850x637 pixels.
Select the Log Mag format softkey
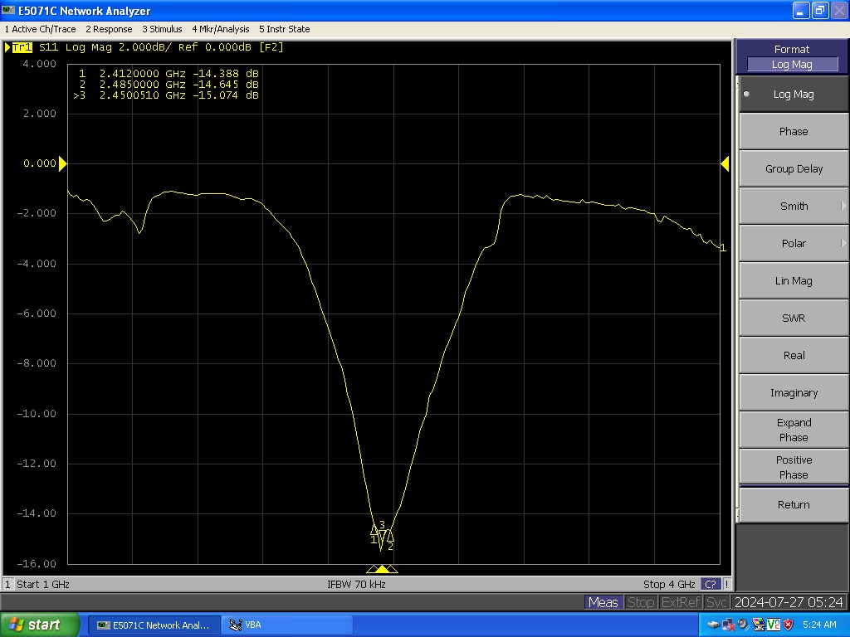pyautogui.click(x=793, y=95)
